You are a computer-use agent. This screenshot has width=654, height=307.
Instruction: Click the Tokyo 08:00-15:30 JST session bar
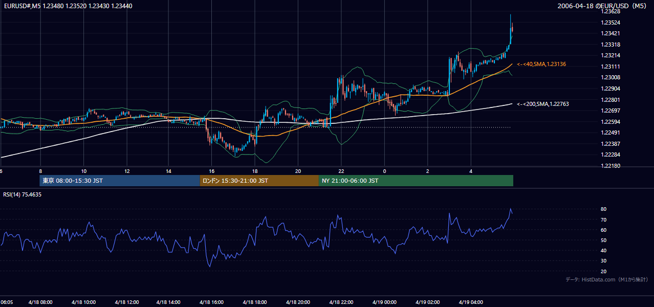click(x=120, y=181)
